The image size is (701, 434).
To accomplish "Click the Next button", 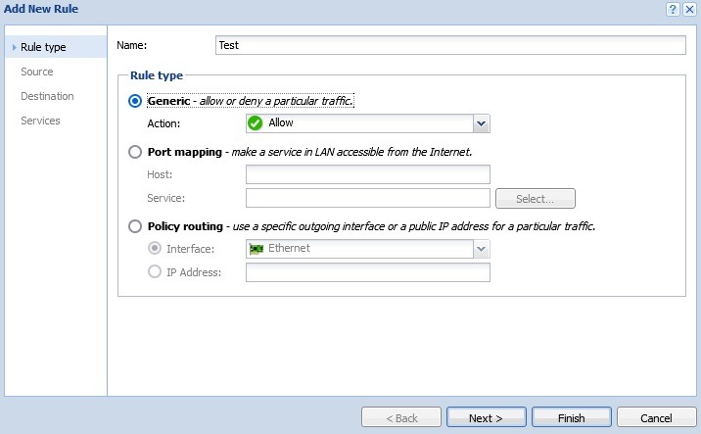I will click(486, 418).
